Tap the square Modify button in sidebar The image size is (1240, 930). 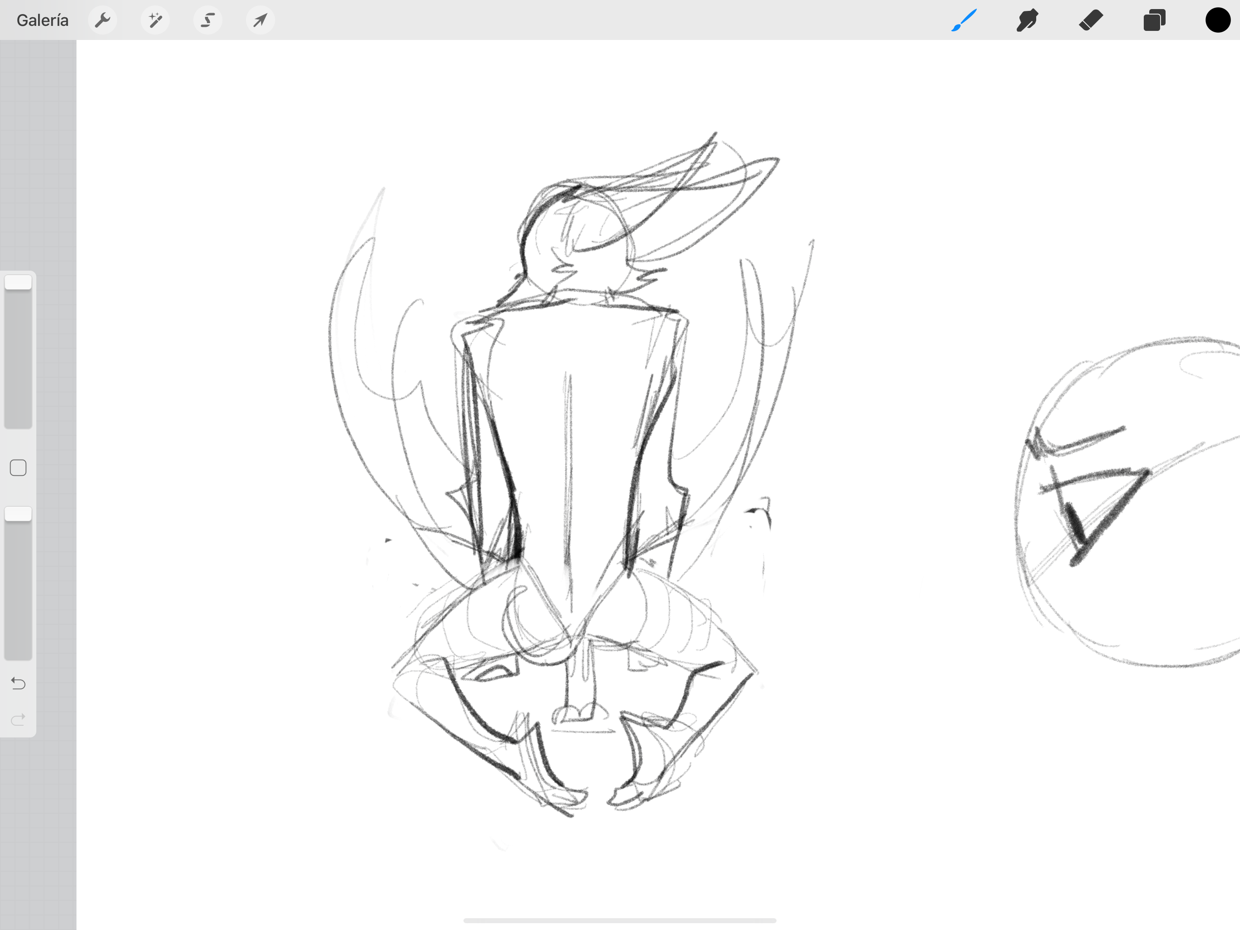point(18,468)
